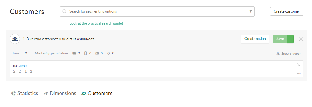Open the Save button dropdown arrow
The width and height of the screenshot is (312, 107).
coord(290,39)
